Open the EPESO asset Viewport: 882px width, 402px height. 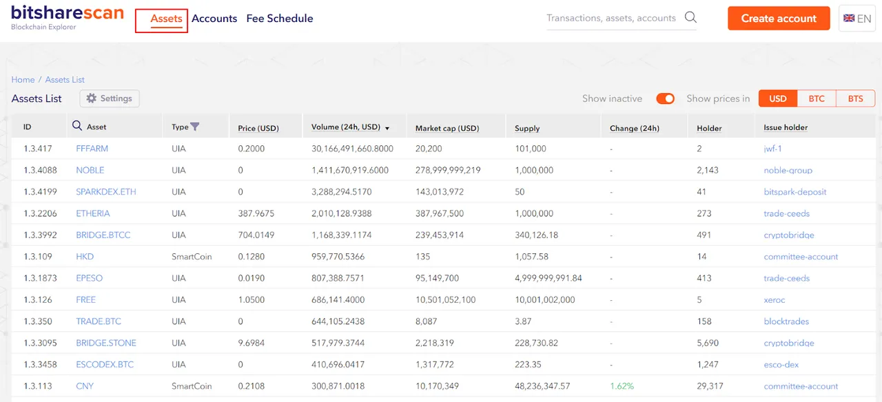[89, 278]
